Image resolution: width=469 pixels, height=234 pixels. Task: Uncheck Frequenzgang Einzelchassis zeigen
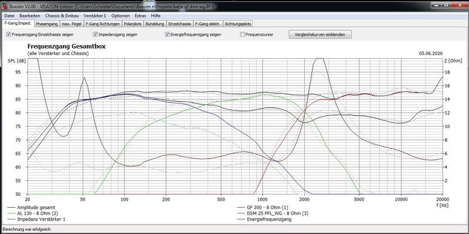tap(8, 35)
